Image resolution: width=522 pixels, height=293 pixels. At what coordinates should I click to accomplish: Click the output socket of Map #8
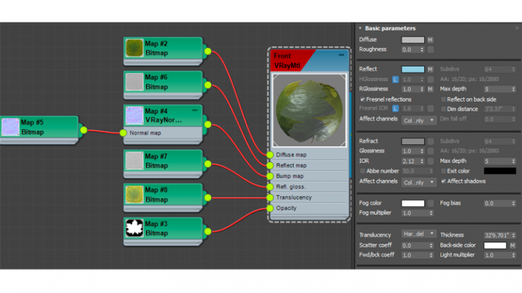tap(208, 197)
